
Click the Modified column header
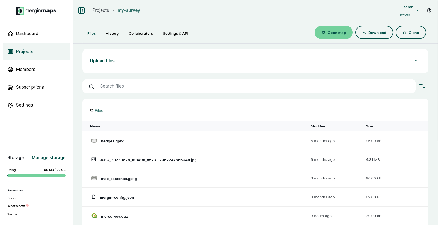coord(319,126)
